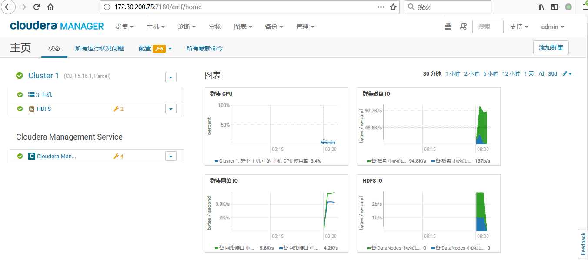The width and height of the screenshot is (588, 260).
Task: Toggle the browser sidebar icon
Action: coord(555,7)
